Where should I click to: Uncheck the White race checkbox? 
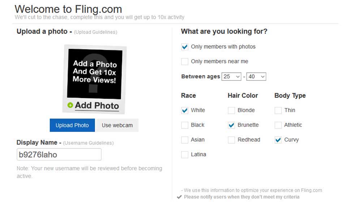(x=185, y=111)
